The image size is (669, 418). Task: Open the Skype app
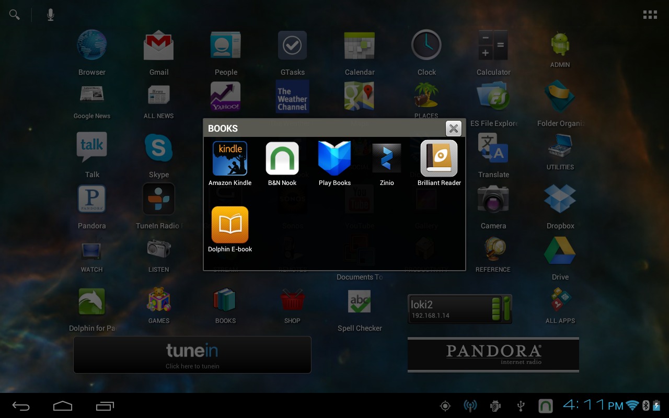point(159,155)
